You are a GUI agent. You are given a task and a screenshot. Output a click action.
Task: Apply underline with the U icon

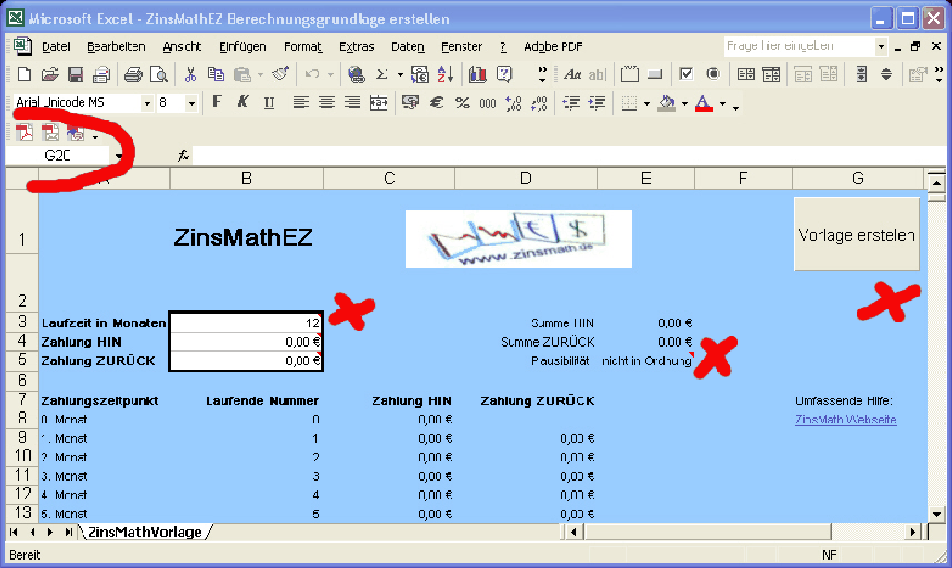[269, 103]
